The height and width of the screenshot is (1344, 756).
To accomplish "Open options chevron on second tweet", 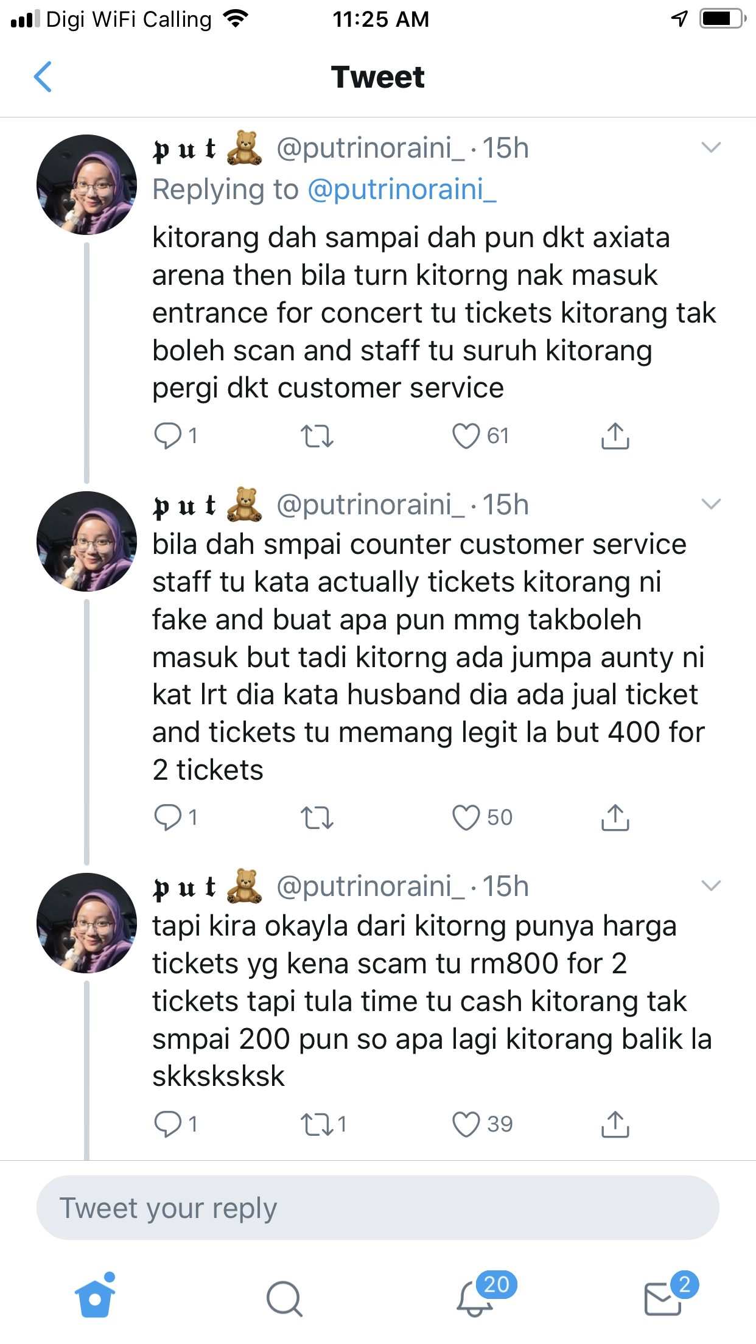I will pos(711,505).
